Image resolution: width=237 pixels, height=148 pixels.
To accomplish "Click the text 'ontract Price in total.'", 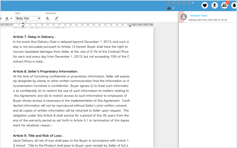I will (x=28, y=62).
